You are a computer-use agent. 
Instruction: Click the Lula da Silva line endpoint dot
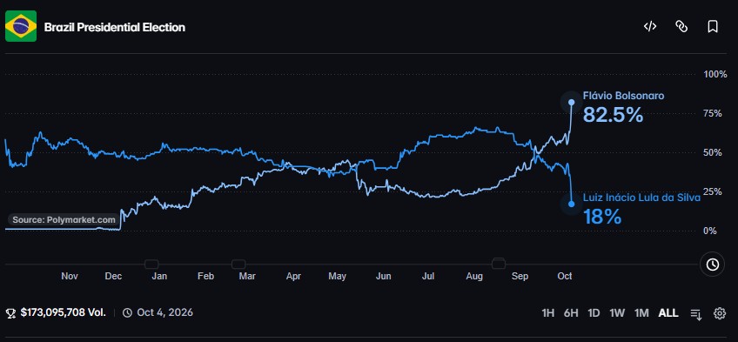pos(572,205)
